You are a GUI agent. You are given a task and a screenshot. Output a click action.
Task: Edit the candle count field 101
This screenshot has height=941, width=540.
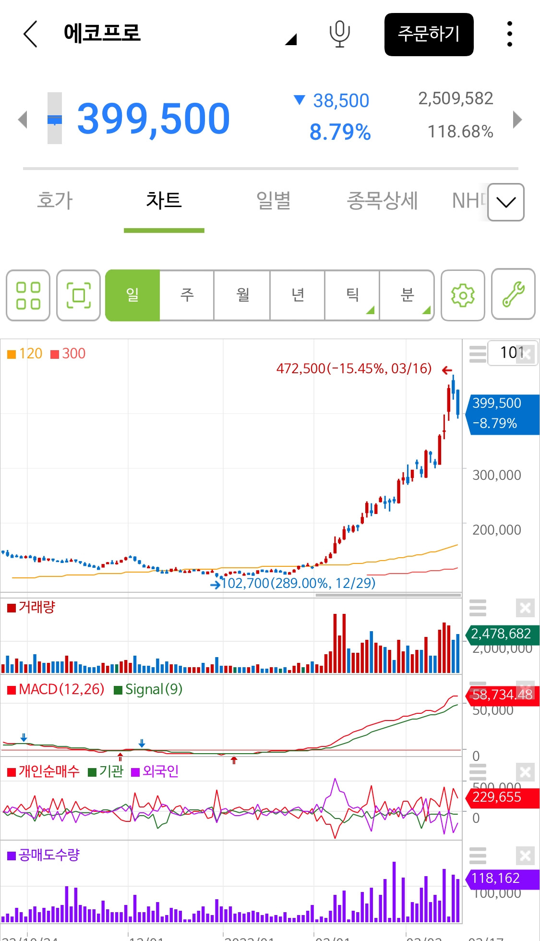(x=512, y=353)
